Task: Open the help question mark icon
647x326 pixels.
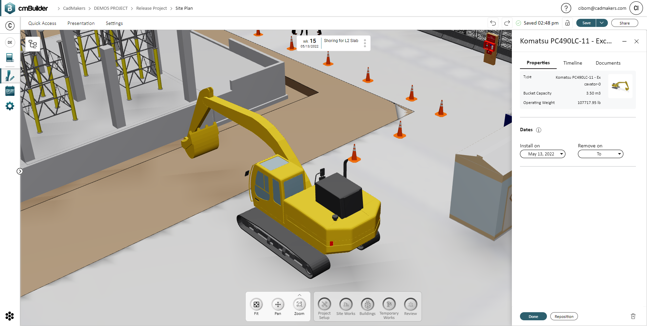Action: point(566,8)
